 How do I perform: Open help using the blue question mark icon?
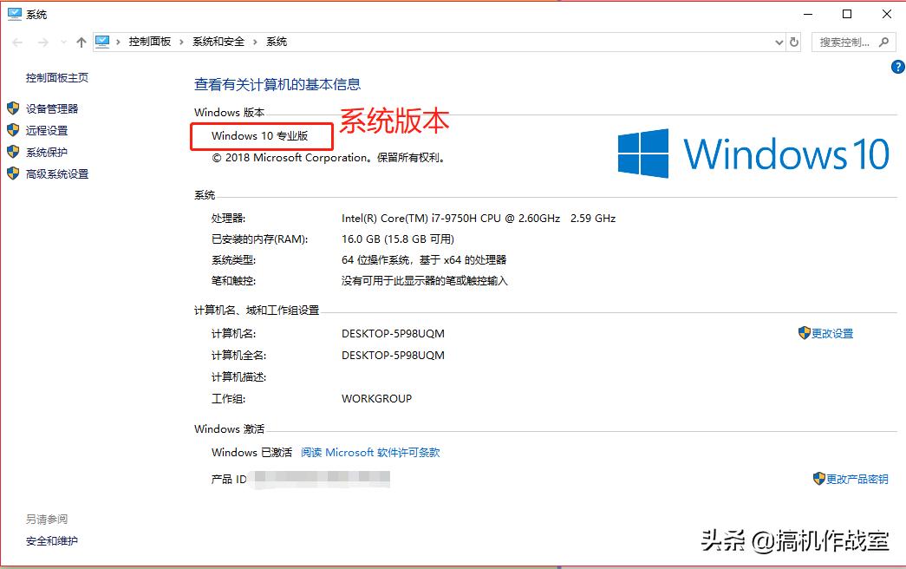tap(898, 66)
